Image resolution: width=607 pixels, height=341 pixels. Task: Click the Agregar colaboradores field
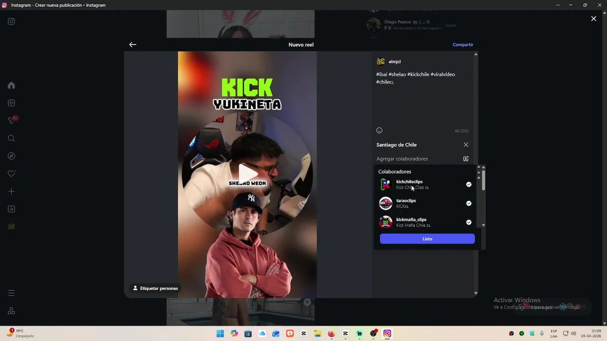point(423,159)
